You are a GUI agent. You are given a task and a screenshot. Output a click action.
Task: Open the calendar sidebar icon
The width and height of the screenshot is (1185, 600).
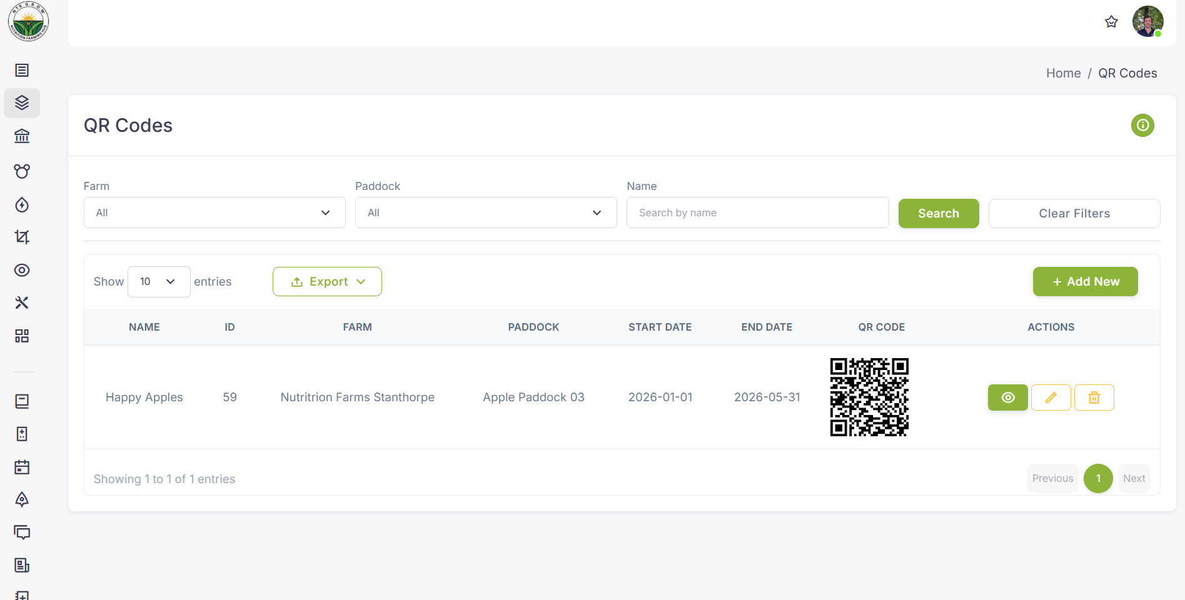point(22,467)
